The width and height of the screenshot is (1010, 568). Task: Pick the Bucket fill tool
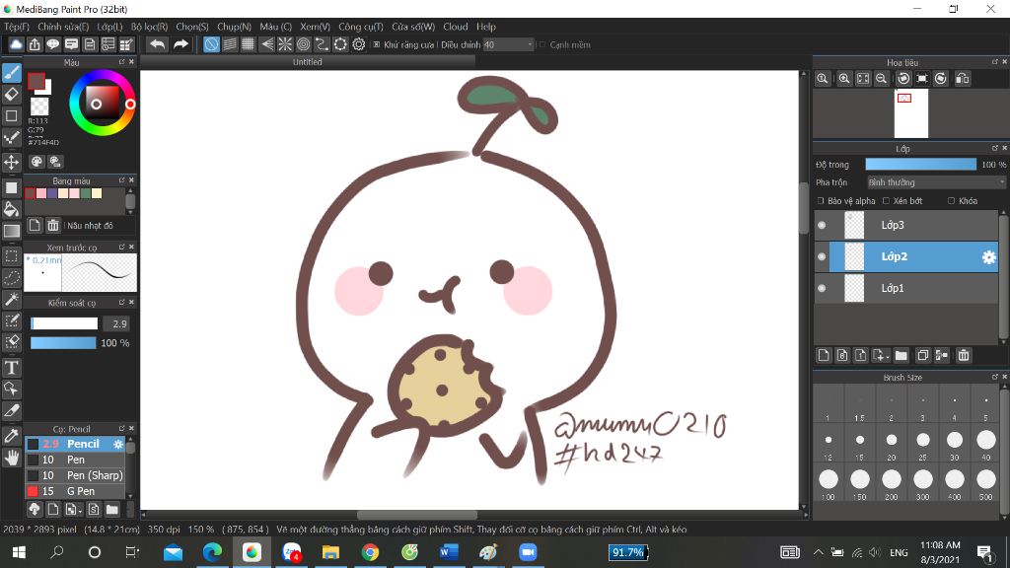(12, 209)
